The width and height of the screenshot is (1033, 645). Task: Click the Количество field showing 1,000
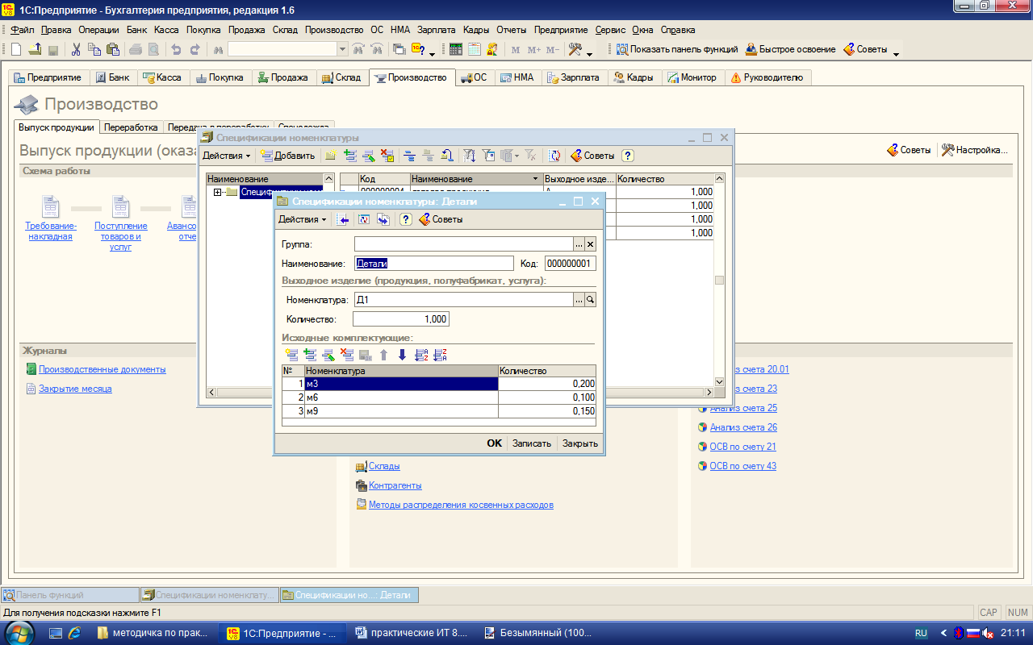(x=400, y=319)
